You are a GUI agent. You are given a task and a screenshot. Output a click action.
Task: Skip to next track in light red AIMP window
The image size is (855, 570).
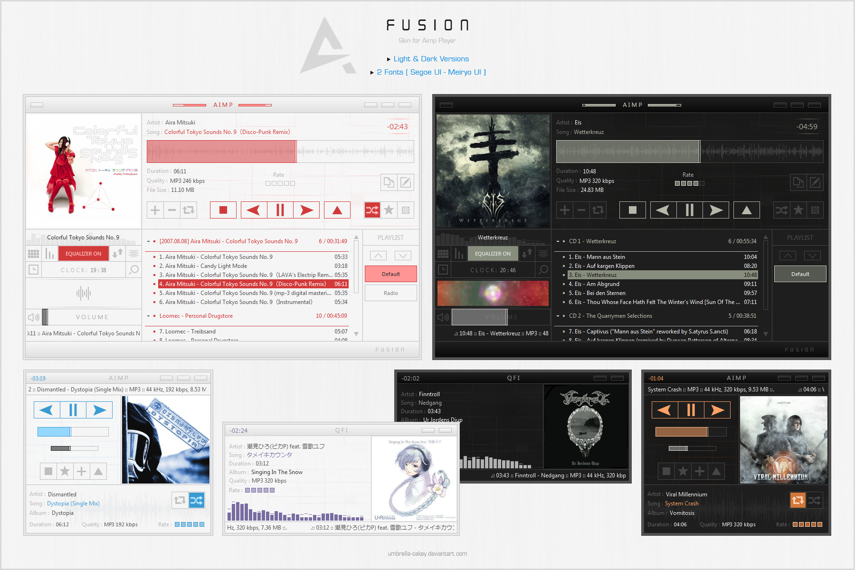(306, 210)
